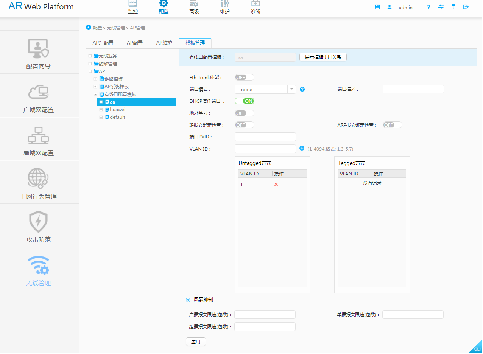Open the 诊断 (Diagnosis) panel icon
The height and width of the screenshot is (354, 483).
point(255,7)
